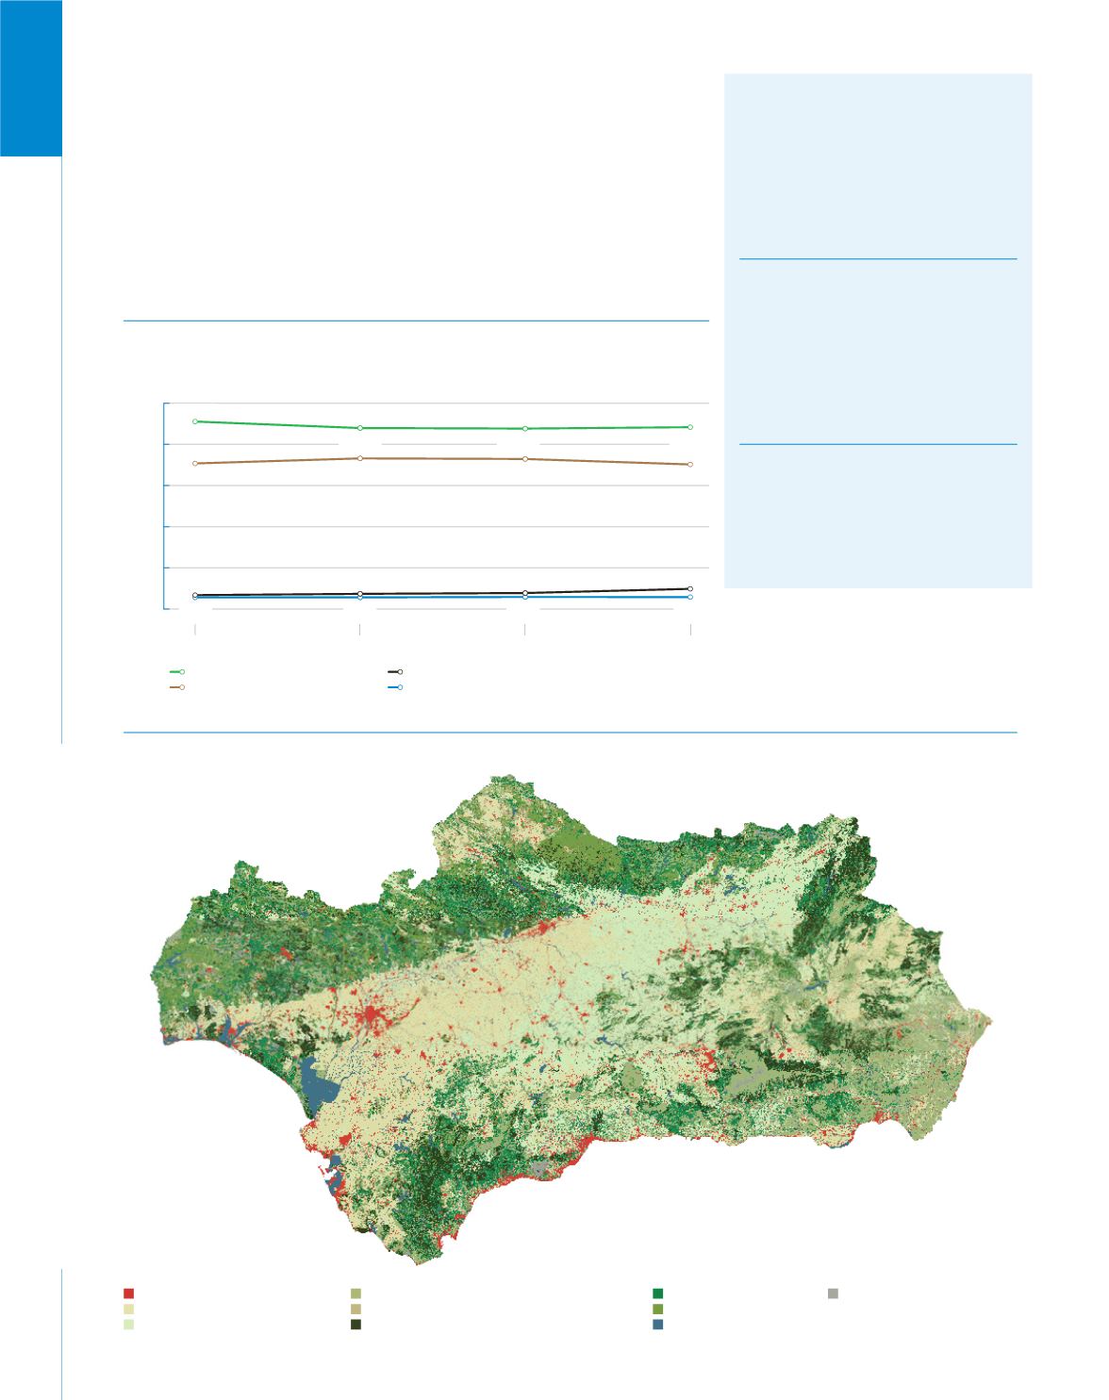This screenshot has width=1109, height=1400.
Task: Click the large red urban area on map
Action: (x=372, y=1018)
